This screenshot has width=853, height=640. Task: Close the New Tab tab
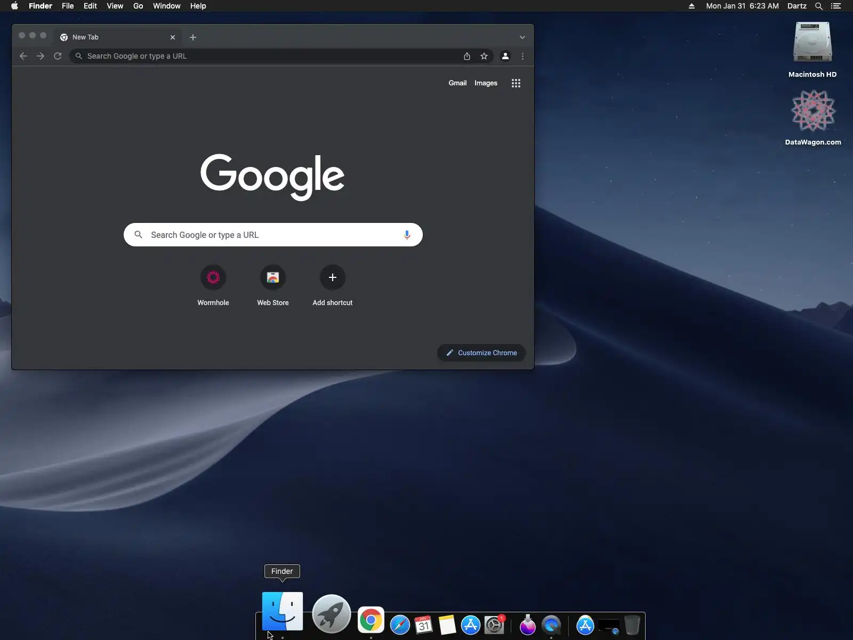tap(173, 37)
